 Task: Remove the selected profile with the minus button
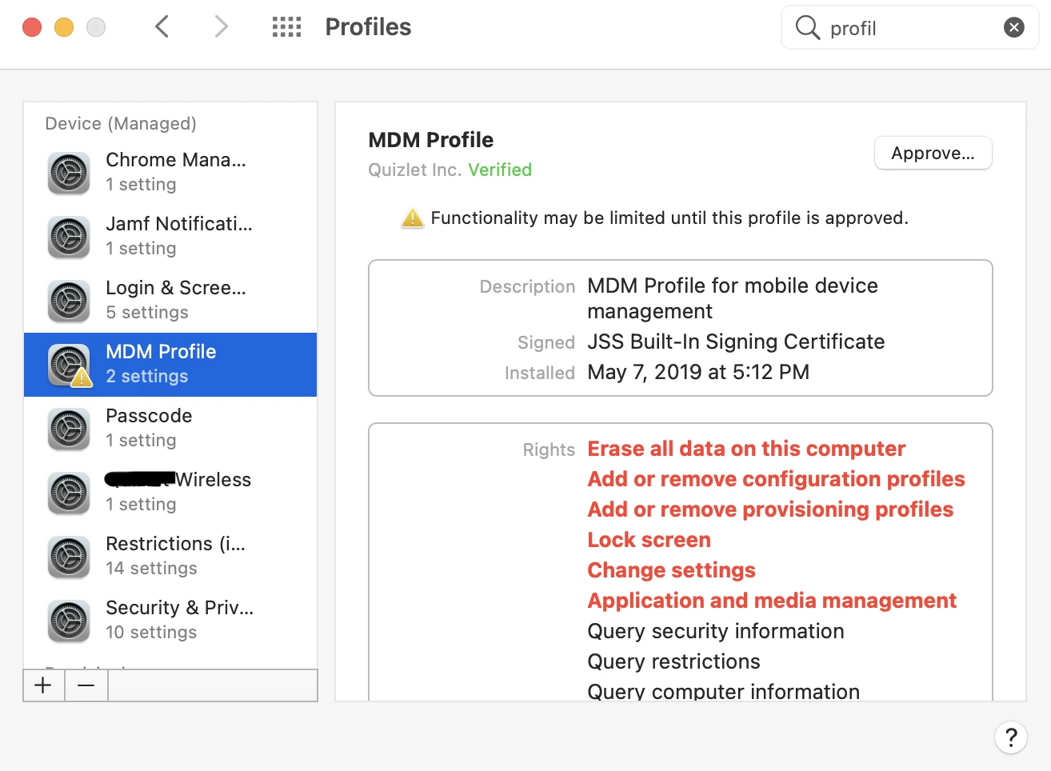[x=86, y=685]
